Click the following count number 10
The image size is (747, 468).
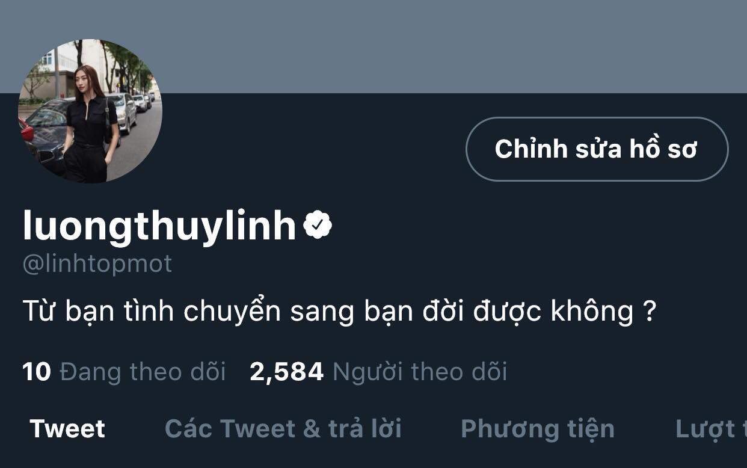37,372
